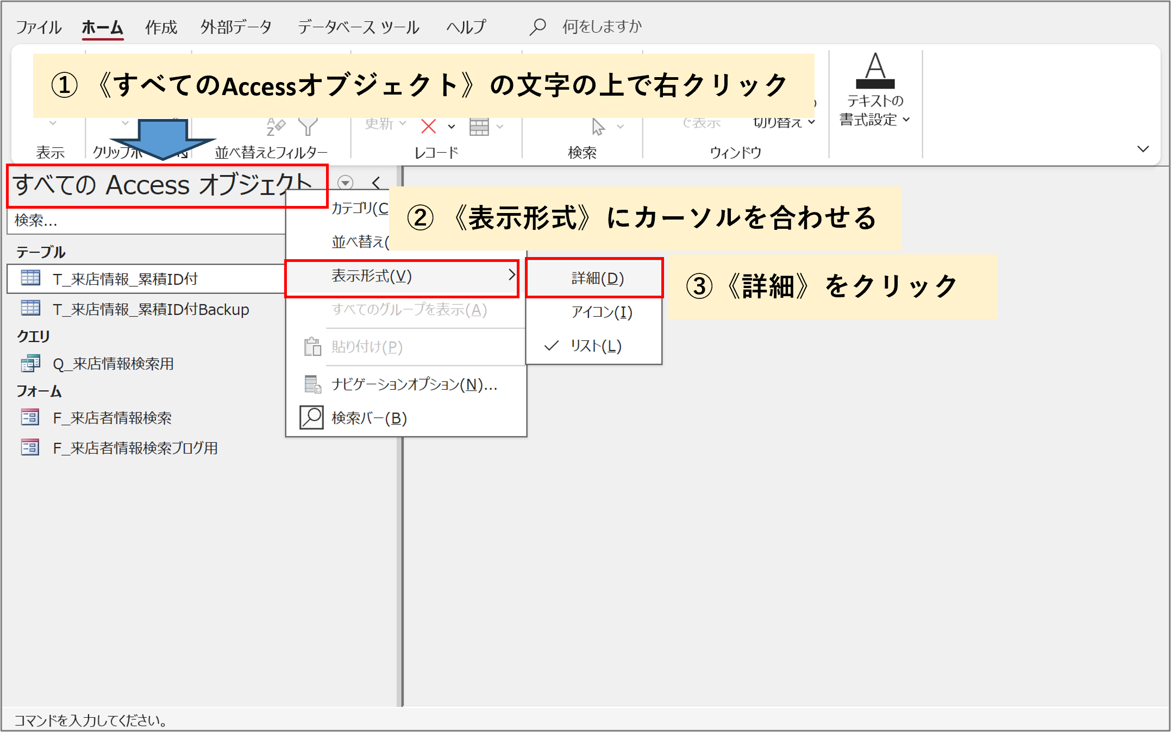Click the paste clipboard icon in menu
Viewport: 1171px width, 732px height.
312,346
